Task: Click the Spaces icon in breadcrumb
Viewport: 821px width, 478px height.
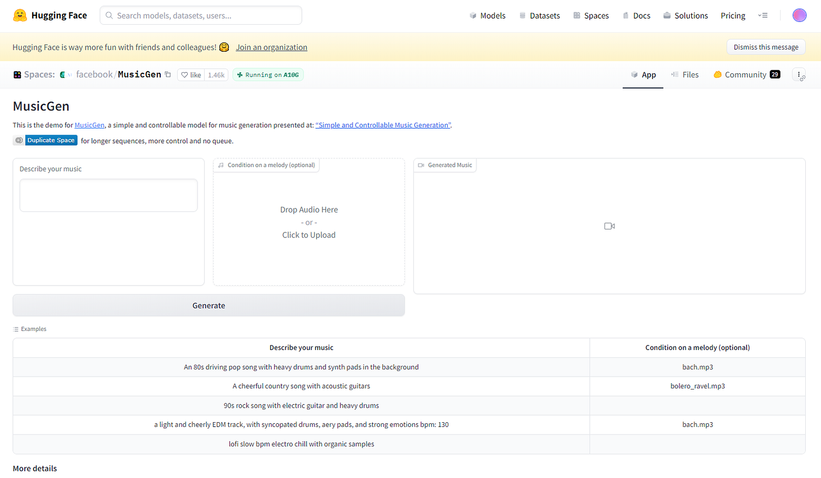Action: click(x=17, y=74)
